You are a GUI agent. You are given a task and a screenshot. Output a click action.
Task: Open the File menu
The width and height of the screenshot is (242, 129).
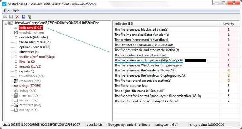(x=6, y=11)
